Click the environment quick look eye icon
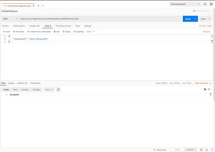Viewport: 215px width, 152px height. (x=205, y=4)
